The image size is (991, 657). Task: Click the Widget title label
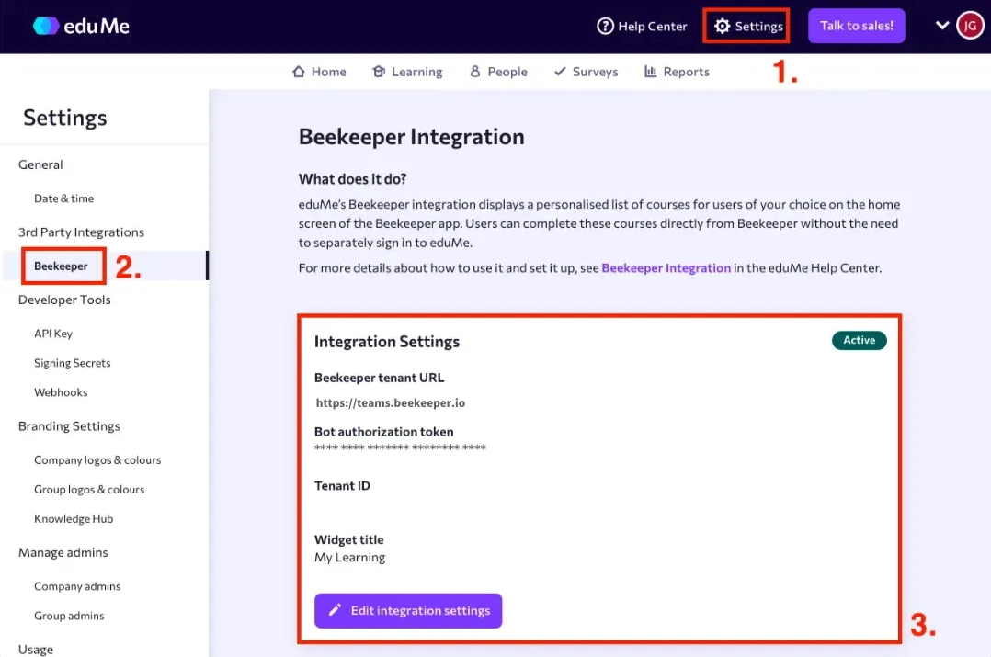[349, 540]
